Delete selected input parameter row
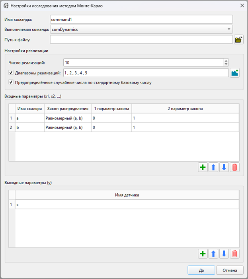This screenshot has width=248, height=279. pyautogui.click(x=235, y=168)
